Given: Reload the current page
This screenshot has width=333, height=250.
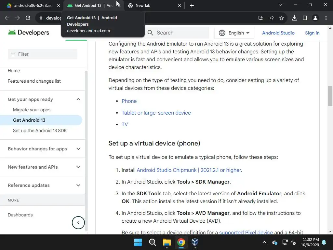Looking at the screenshot, I should click(28, 18).
